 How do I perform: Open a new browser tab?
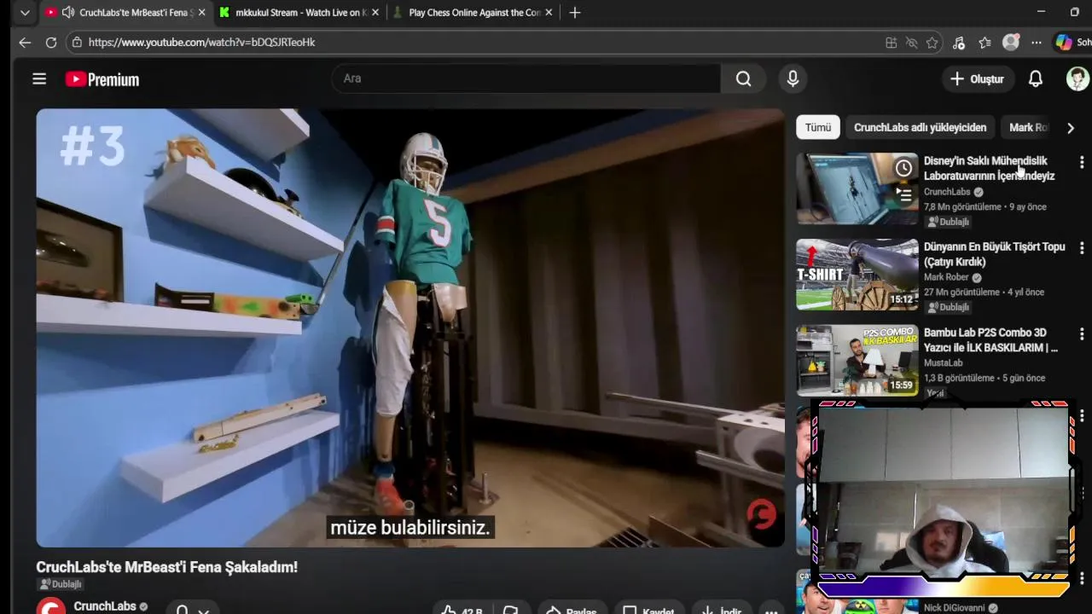coord(574,13)
